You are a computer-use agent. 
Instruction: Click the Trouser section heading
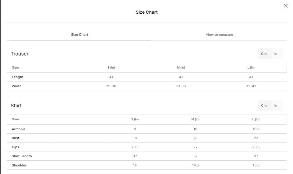pyautogui.click(x=19, y=54)
